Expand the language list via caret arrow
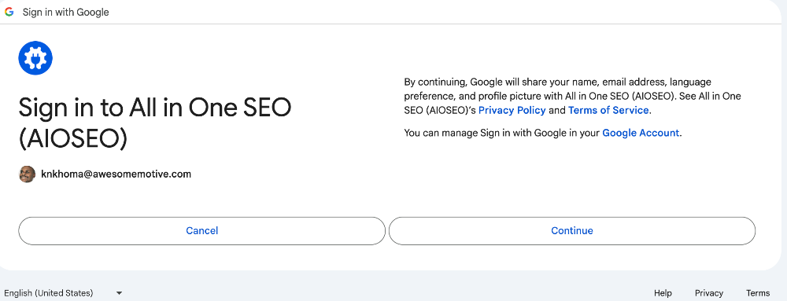The height and width of the screenshot is (301, 787). [x=119, y=293]
